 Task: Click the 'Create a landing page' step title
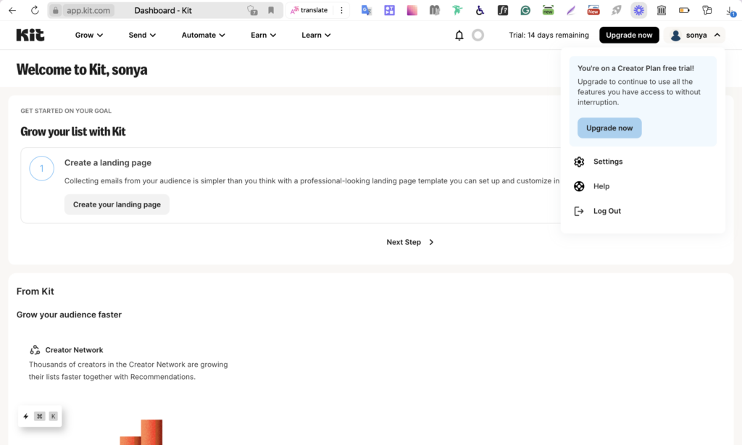[x=108, y=162]
